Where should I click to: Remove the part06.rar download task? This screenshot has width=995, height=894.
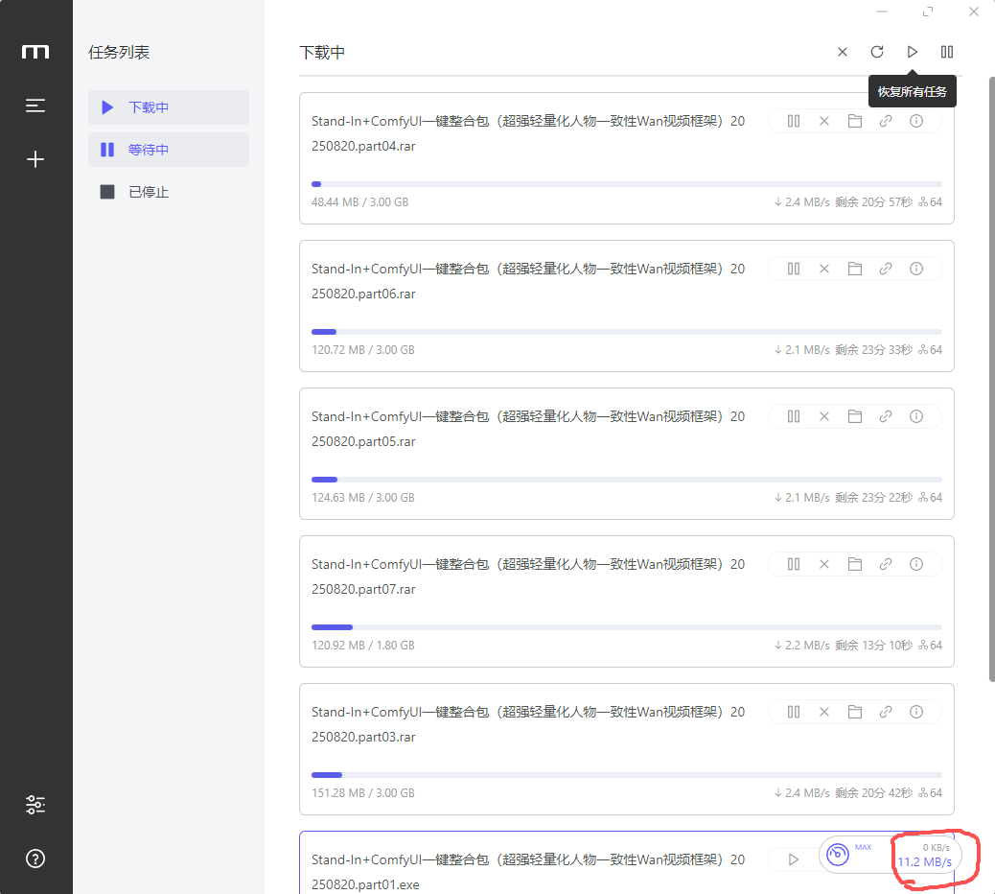[x=824, y=269]
